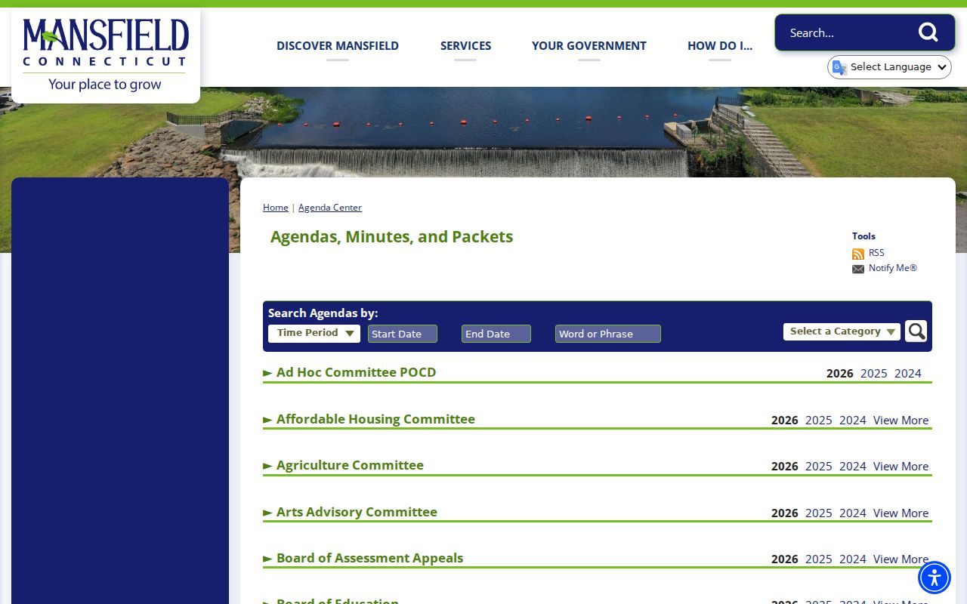Expand the Board of Assessment Appeals section

click(363, 558)
